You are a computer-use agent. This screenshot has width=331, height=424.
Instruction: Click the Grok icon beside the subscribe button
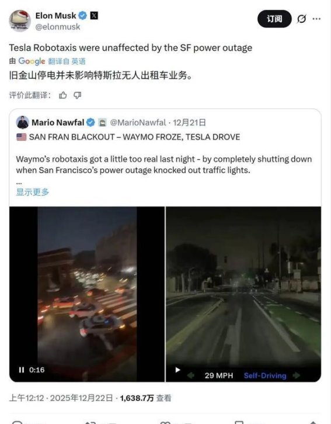pos(302,19)
